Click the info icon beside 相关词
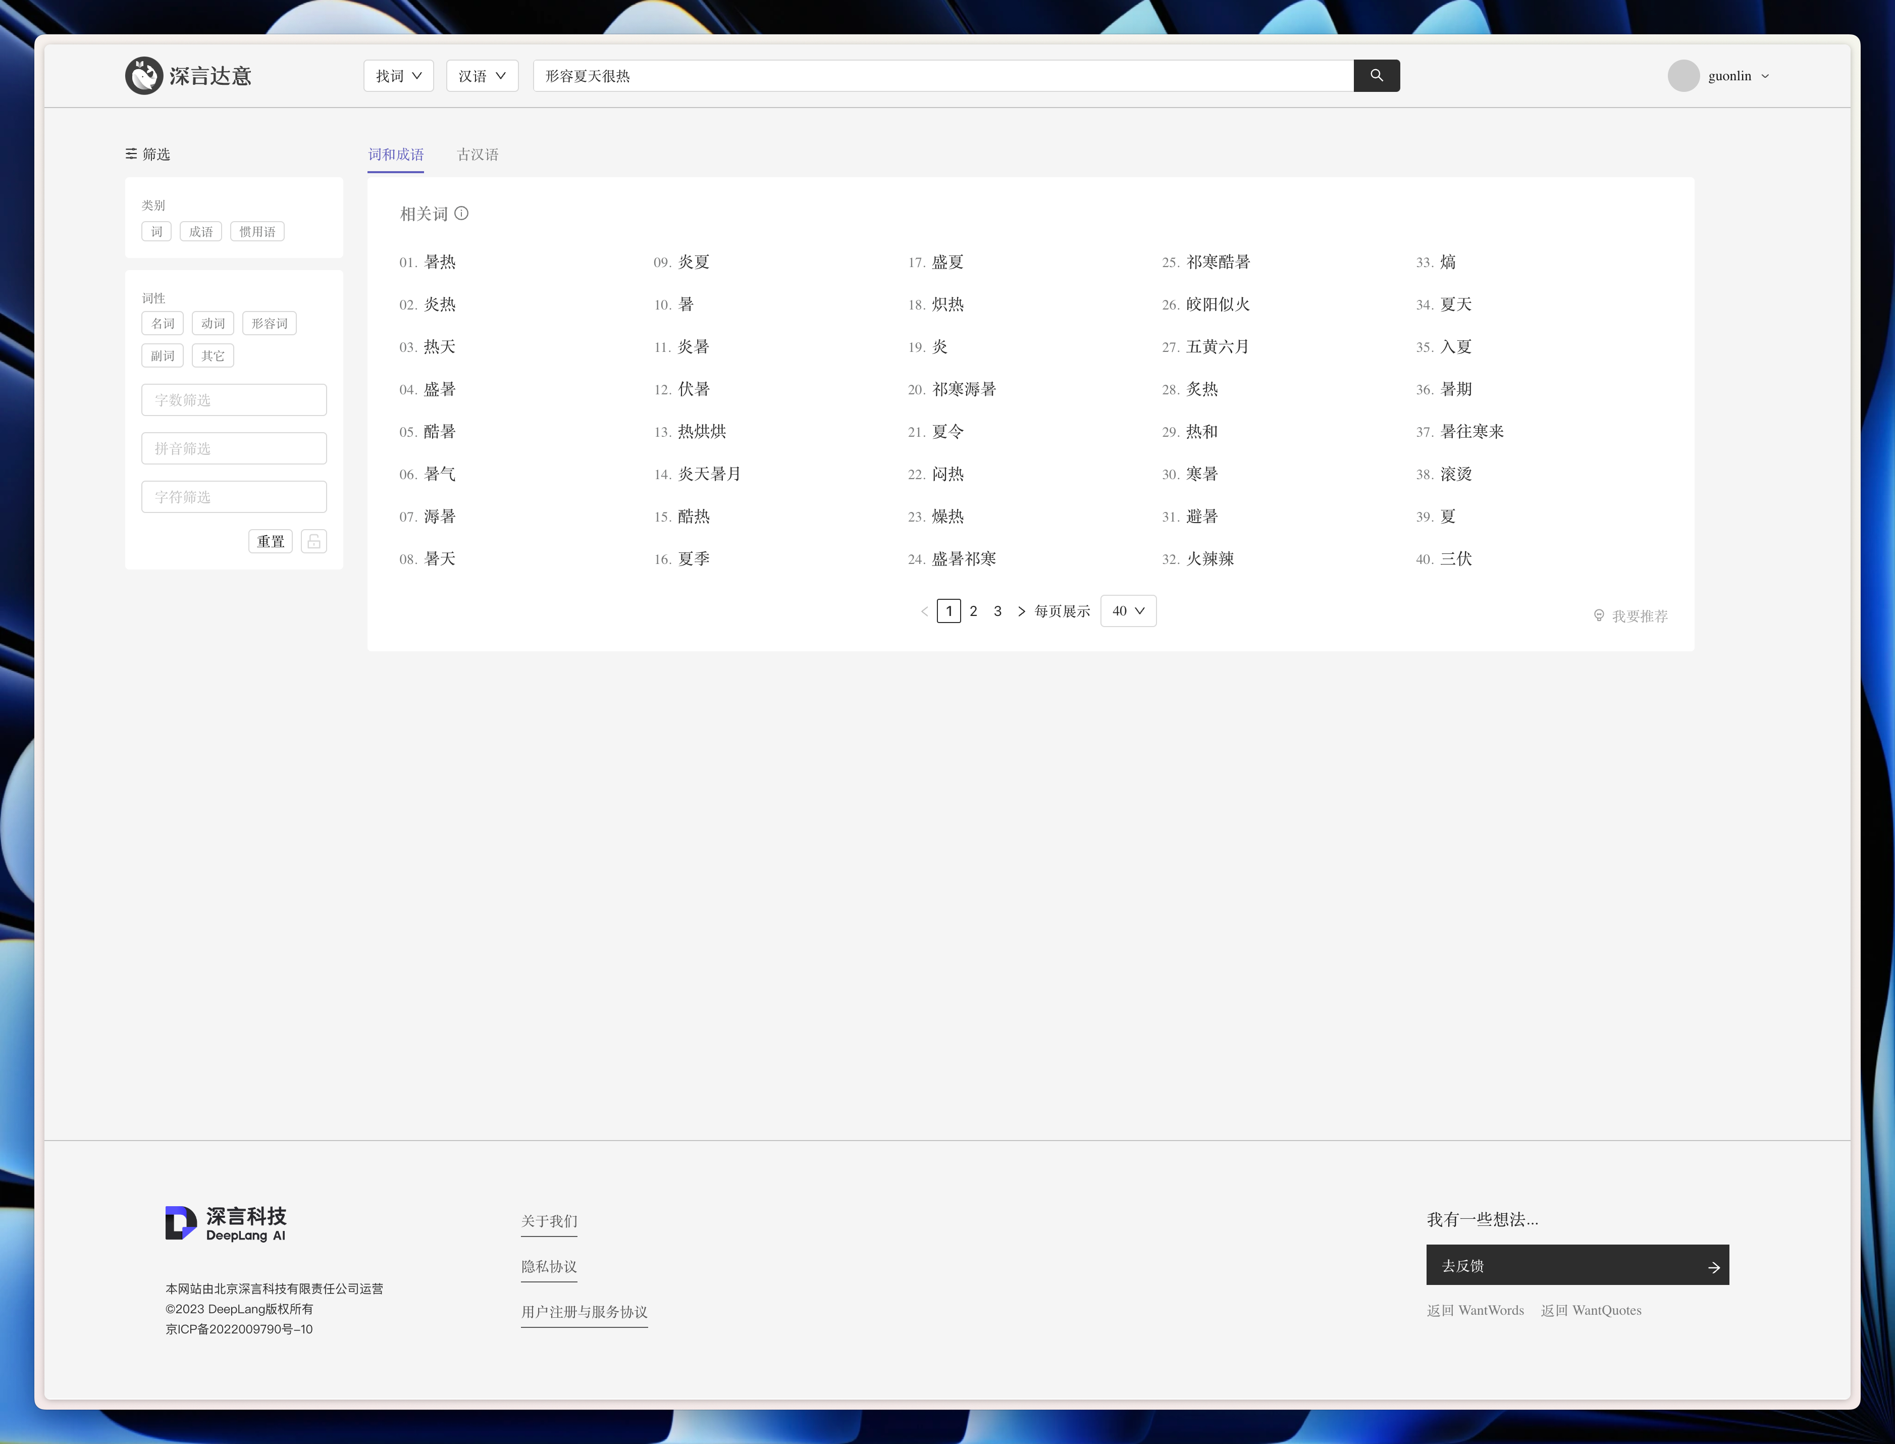1895x1444 pixels. click(461, 213)
